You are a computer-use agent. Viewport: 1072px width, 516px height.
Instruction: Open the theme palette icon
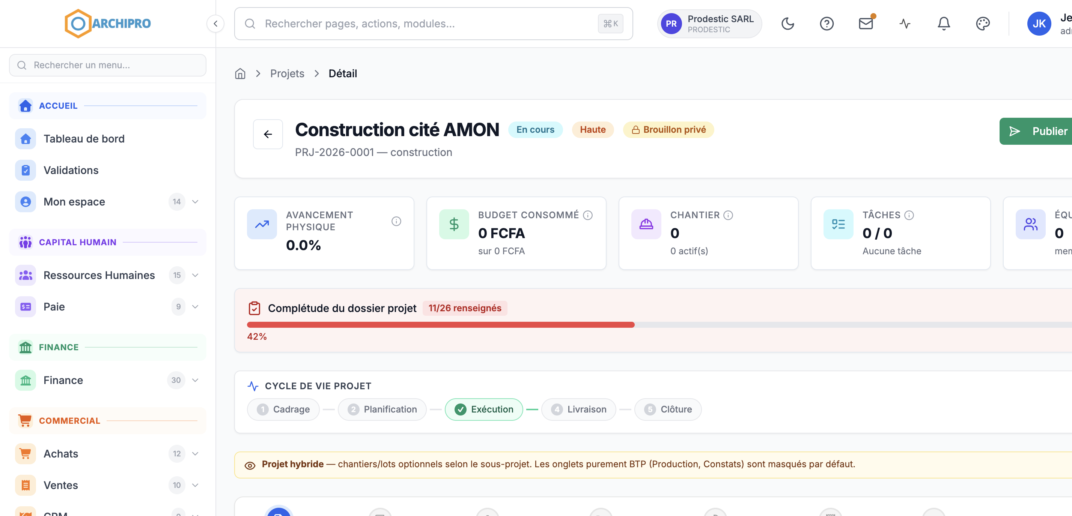tap(983, 24)
